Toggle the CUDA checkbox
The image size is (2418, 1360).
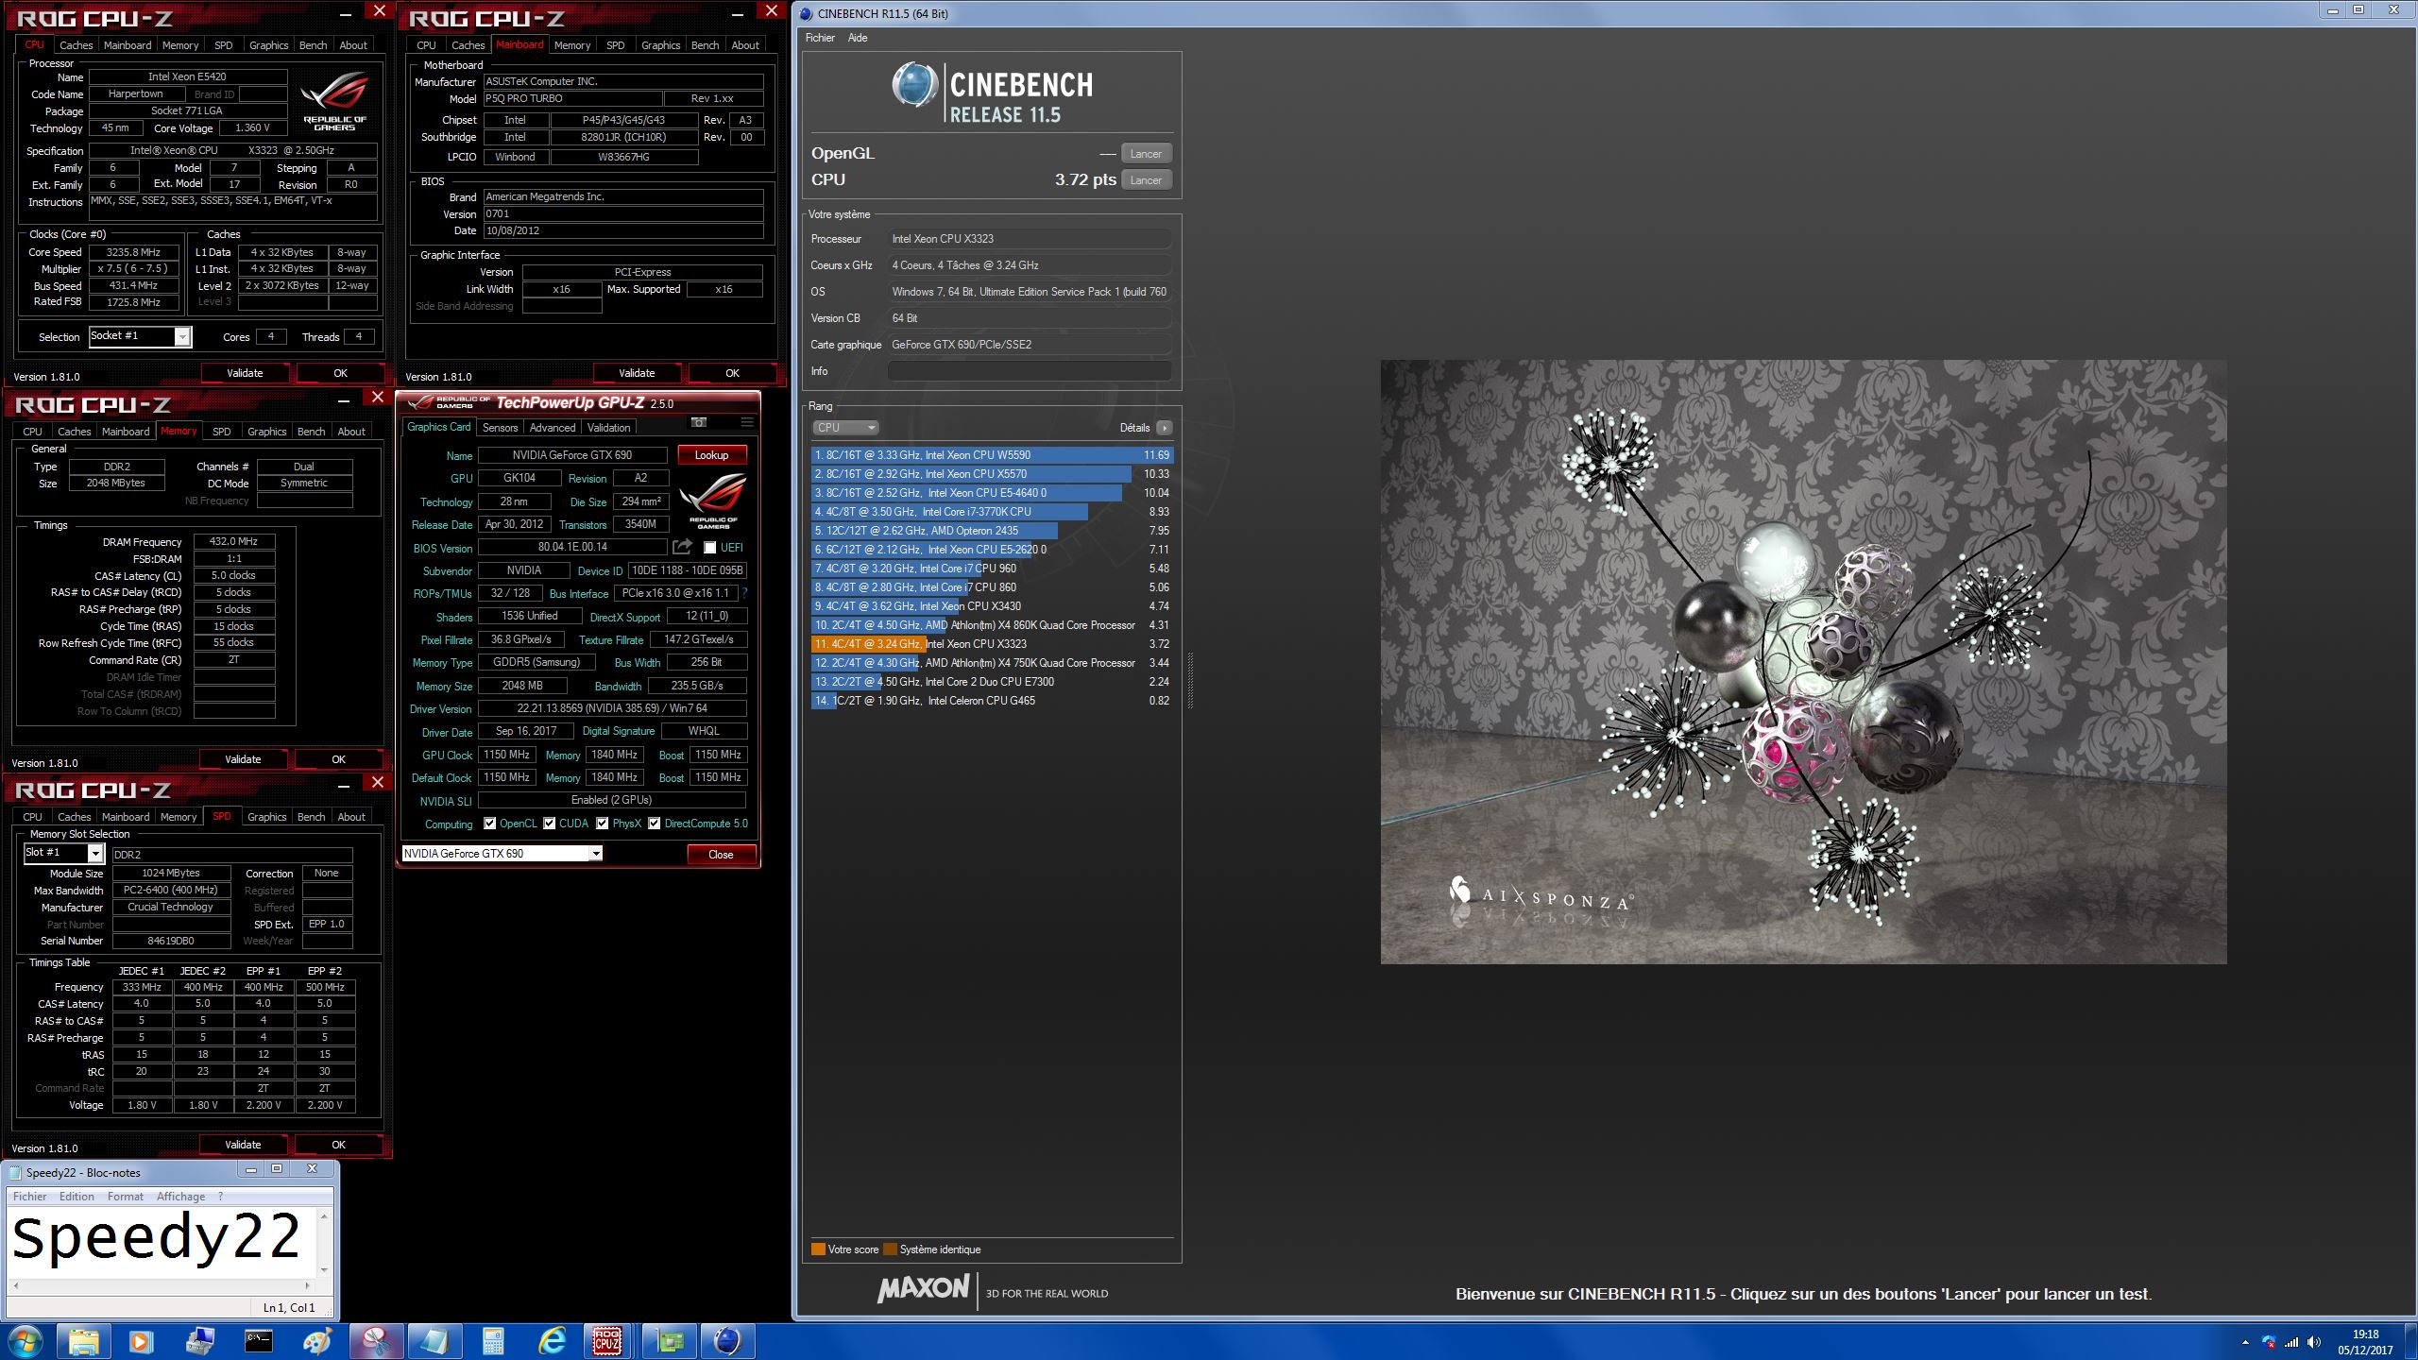[x=549, y=824]
